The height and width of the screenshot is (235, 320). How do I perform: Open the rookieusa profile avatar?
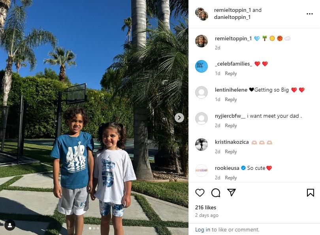(x=201, y=171)
